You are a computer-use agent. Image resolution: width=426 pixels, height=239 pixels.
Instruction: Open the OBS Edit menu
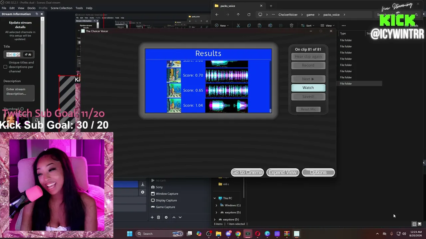pyautogui.click(x=12, y=8)
